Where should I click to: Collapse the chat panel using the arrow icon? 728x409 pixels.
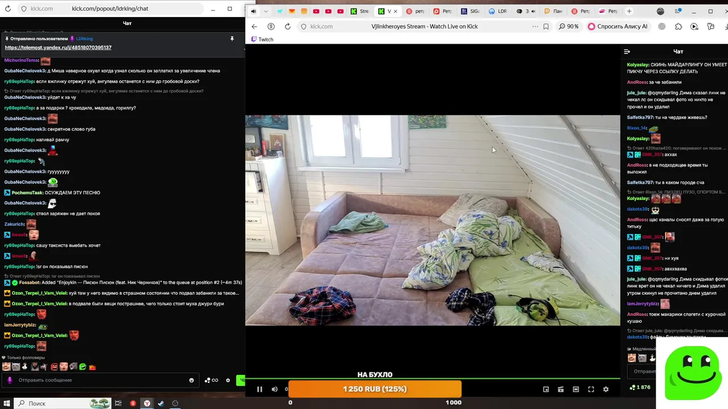(627, 52)
